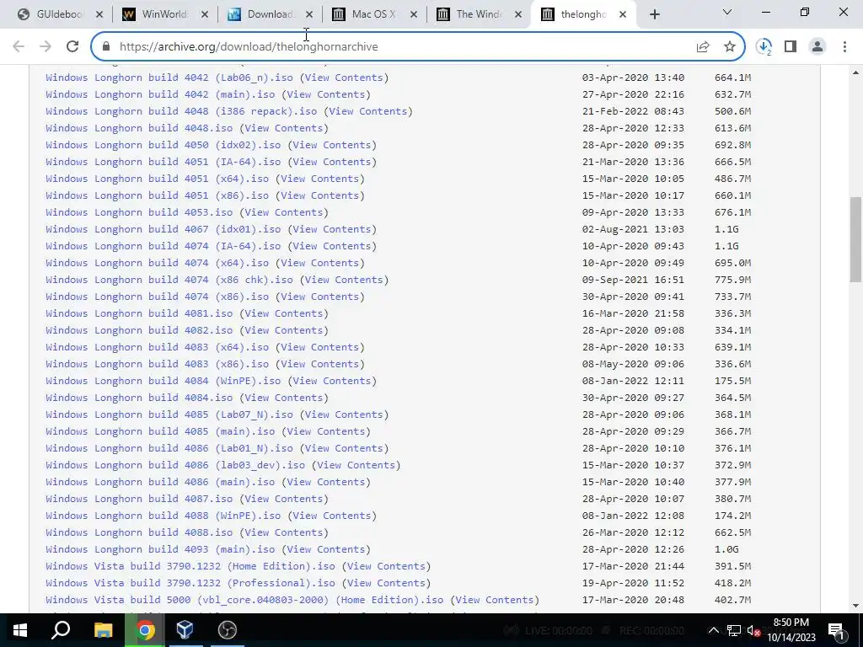
Task: View Contents of Longhorn build 4084 (WinPE).iso
Action: [x=332, y=381]
